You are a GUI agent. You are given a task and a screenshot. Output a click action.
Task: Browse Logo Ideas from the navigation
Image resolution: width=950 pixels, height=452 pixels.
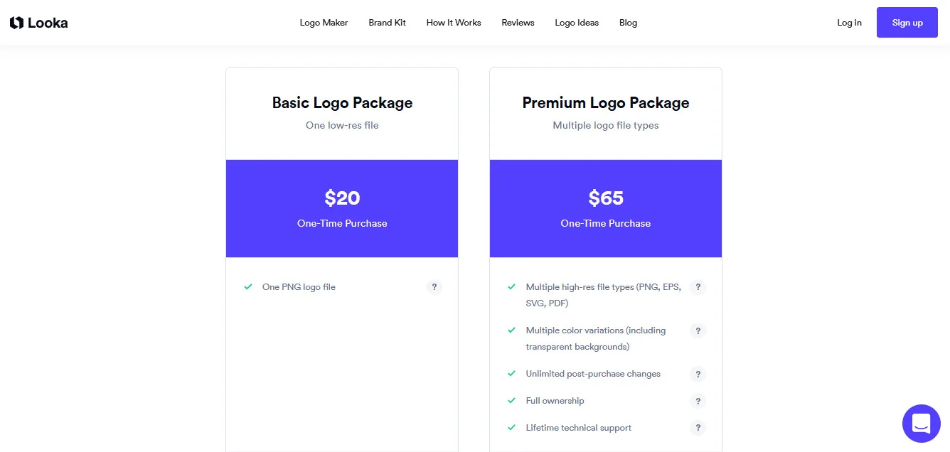577,22
